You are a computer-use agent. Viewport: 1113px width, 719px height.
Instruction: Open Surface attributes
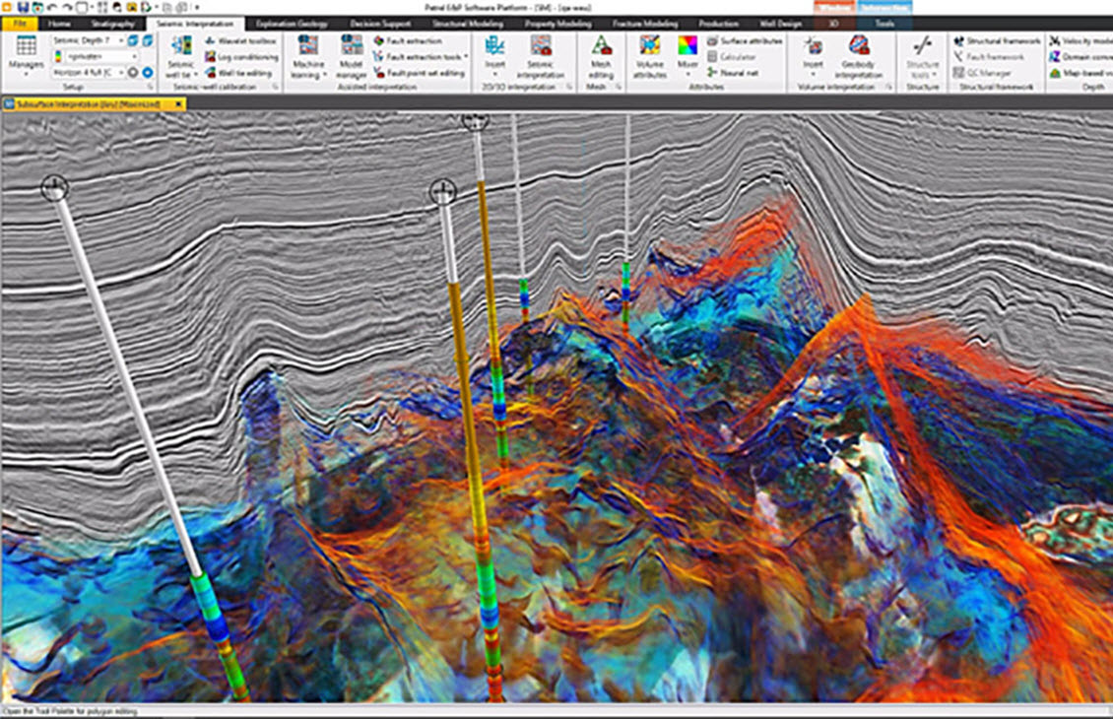coord(745,41)
